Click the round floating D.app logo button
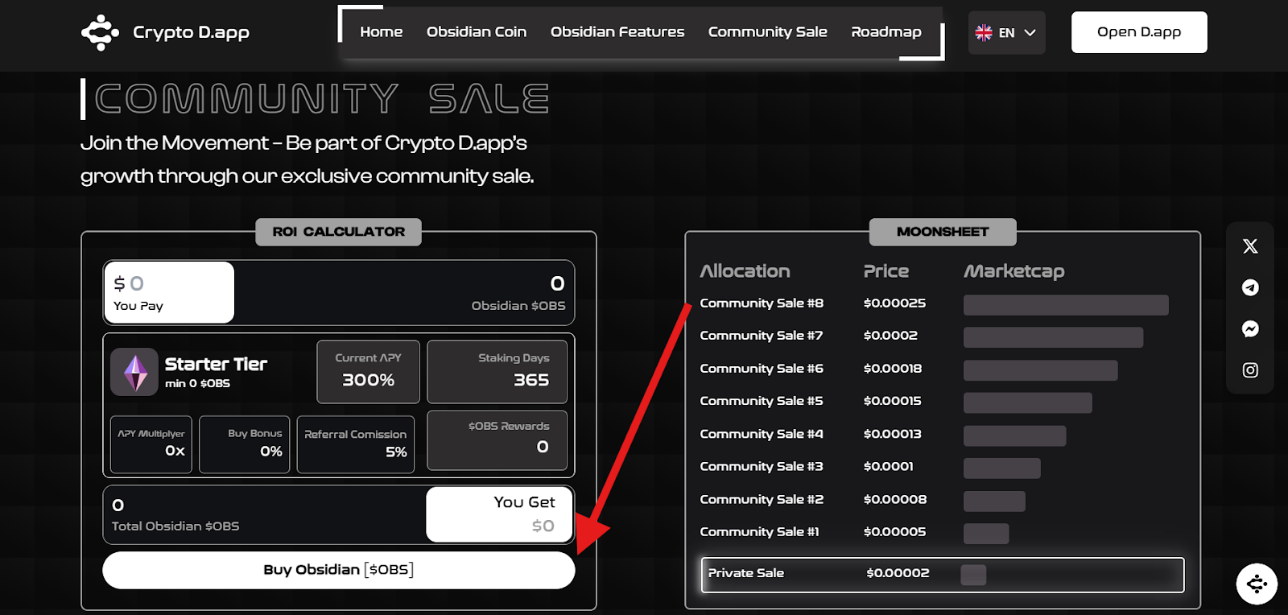 tap(1257, 584)
